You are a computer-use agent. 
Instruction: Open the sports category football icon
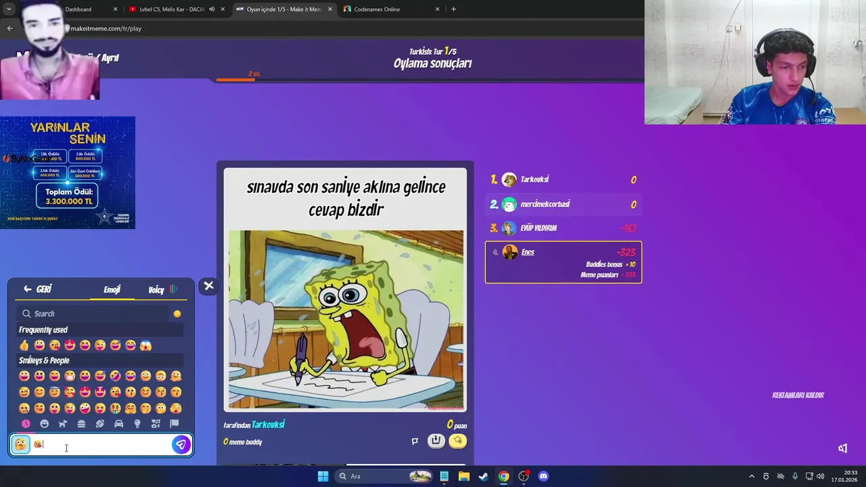tap(100, 424)
